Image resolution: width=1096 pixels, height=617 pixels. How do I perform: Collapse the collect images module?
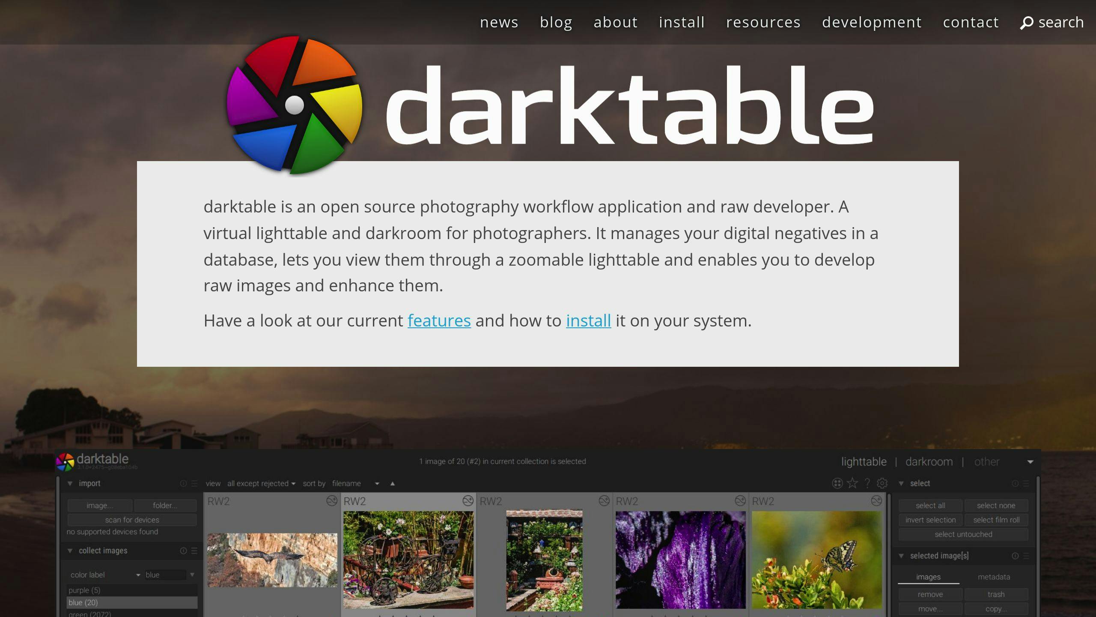pos(70,551)
